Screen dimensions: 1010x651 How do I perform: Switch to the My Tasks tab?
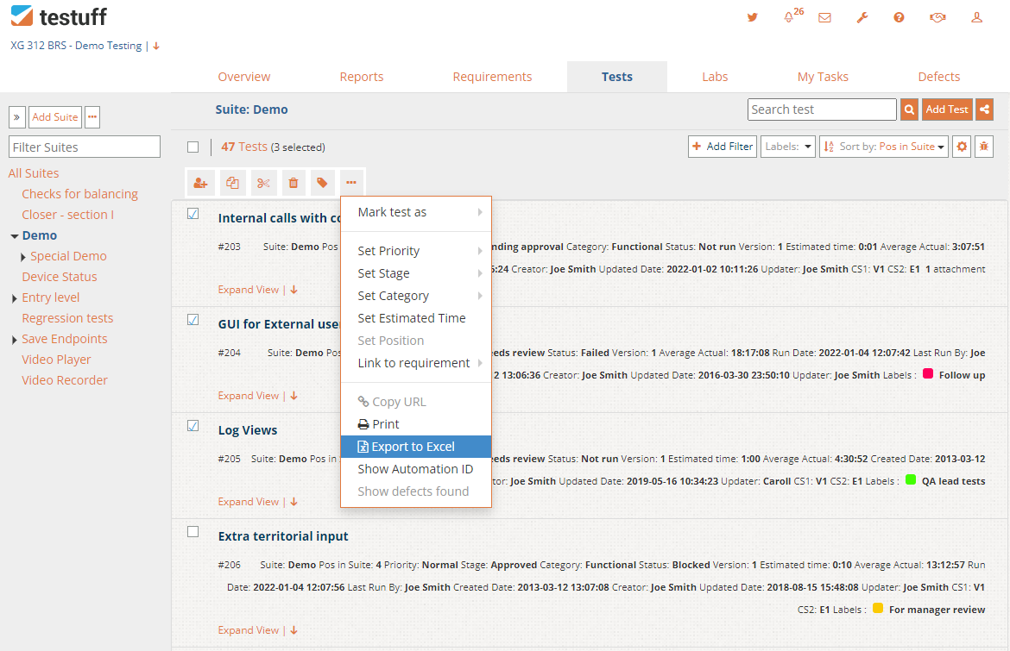(823, 77)
